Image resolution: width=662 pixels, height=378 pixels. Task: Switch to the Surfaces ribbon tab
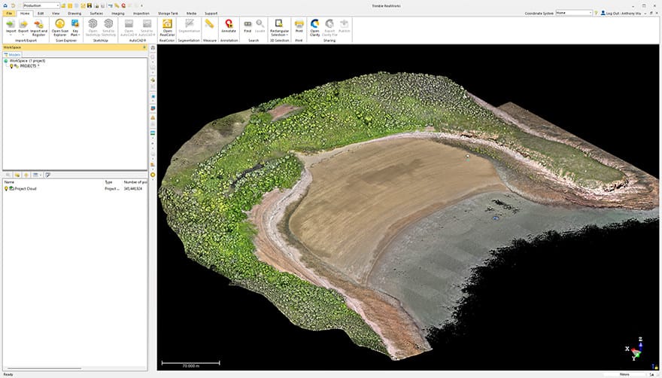pos(96,13)
